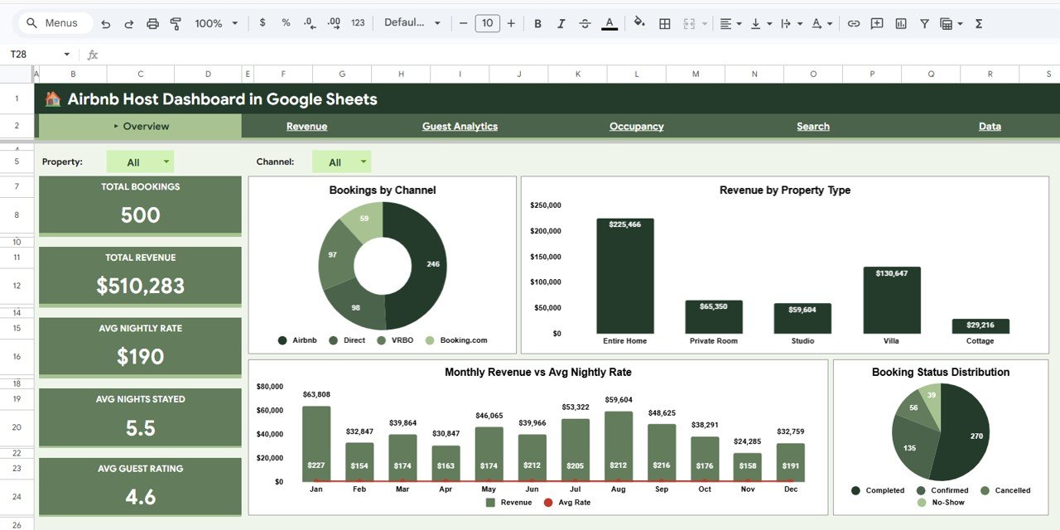Format selection as percent
Image resolution: width=1060 pixels, height=530 pixels.
click(x=286, y=22)
